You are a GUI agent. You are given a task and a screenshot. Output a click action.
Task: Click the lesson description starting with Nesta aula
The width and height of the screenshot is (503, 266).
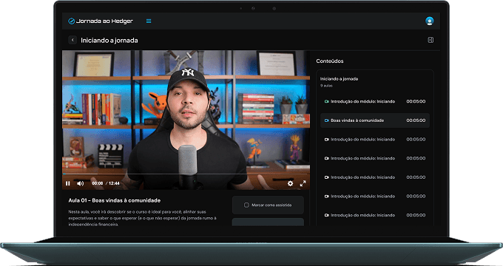142,218
